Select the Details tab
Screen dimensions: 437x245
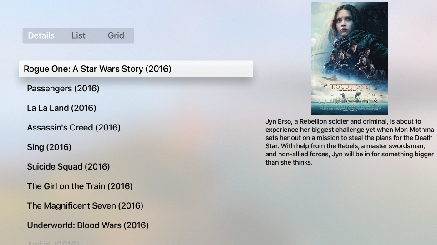(41, 35)
